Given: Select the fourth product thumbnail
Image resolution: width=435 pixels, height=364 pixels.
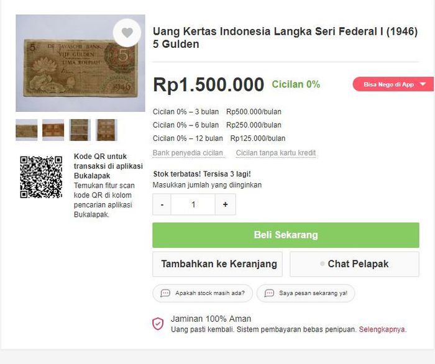Looking at the screenshot, I should 106,130.
